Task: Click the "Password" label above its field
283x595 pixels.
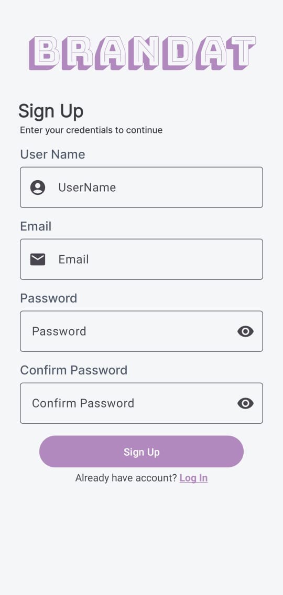Action: click(49, 298)
